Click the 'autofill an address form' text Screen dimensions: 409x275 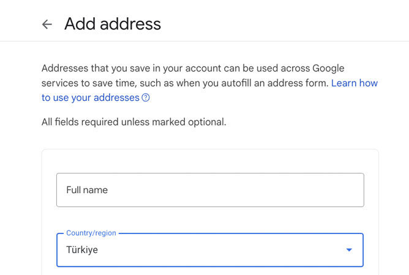coord(276,82)
